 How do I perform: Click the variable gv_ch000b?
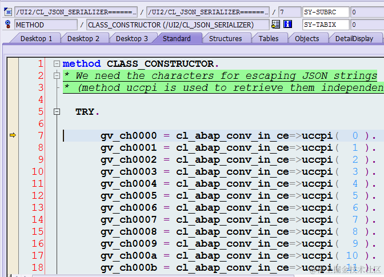click(x=129, y=268)
